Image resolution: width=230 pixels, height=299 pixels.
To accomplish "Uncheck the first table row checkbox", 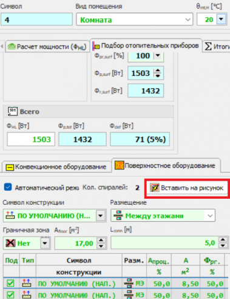I will click(10, 283).
